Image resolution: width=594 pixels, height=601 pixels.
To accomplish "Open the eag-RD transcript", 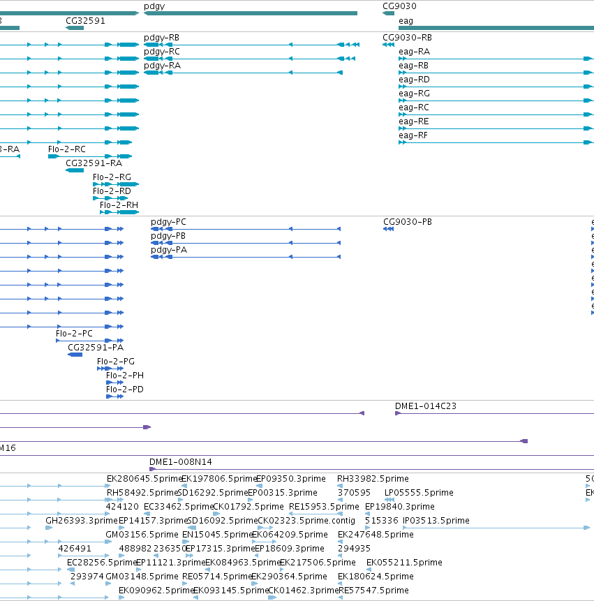I will coord(496,87).
